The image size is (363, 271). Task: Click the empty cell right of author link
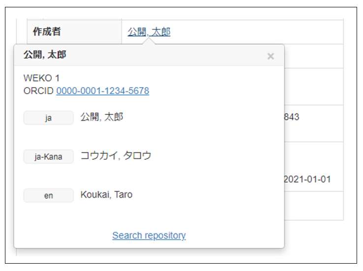tap(256, 32)
